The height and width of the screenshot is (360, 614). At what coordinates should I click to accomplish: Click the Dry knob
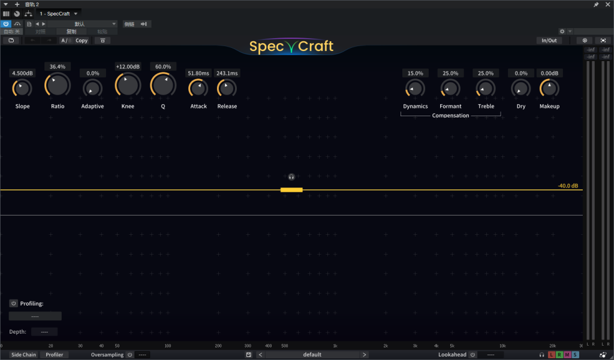(521, 89)
